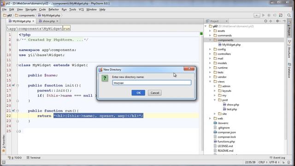Select the README.md file

pos(224,151)
